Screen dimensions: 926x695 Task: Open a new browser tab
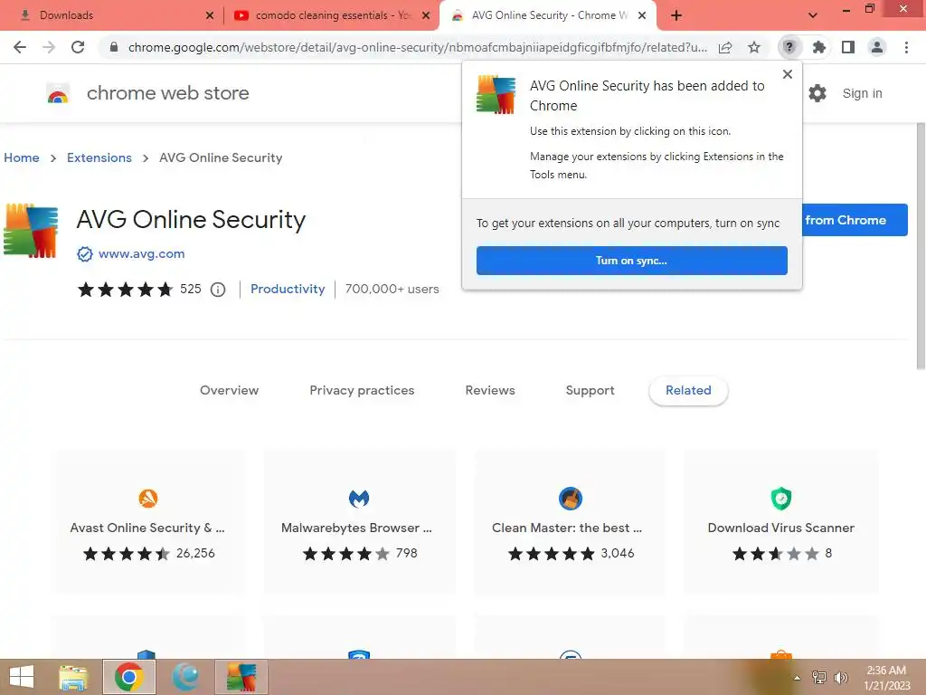pos(676,15)
